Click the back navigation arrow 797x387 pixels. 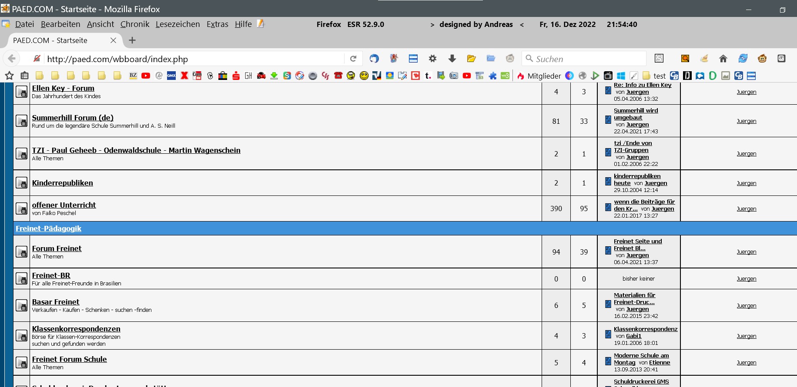pos(12,59)
